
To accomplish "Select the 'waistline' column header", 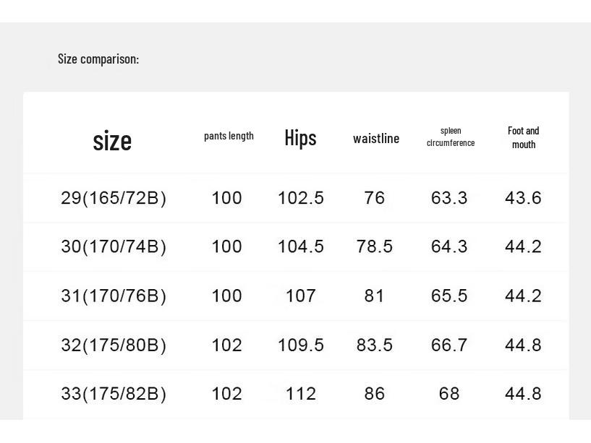I will click(376, 138).
